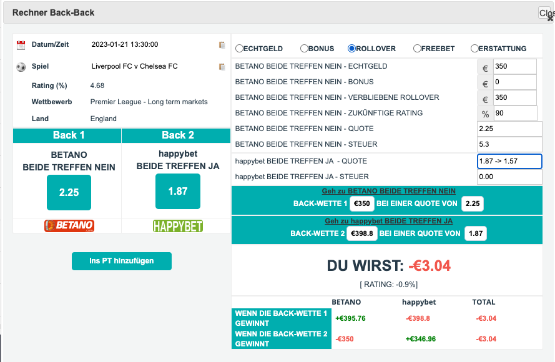
Task: Copy the match name with clipboard icon
Action: (222, 67)
